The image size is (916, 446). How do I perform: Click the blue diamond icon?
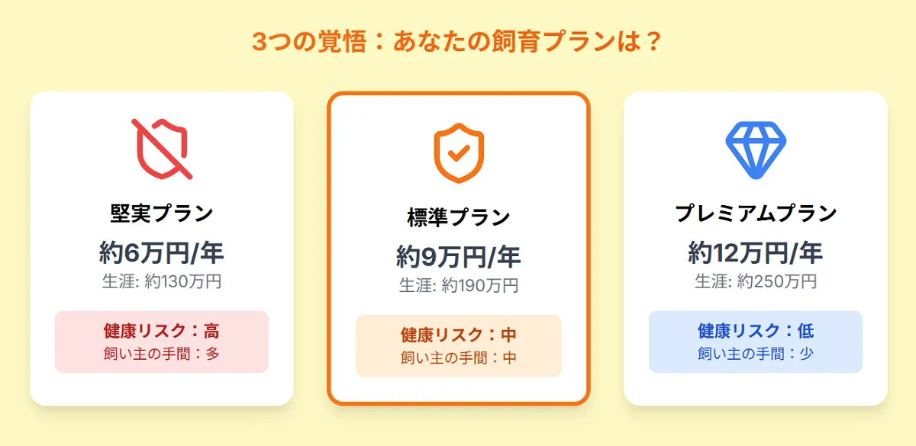pos(756,149)
